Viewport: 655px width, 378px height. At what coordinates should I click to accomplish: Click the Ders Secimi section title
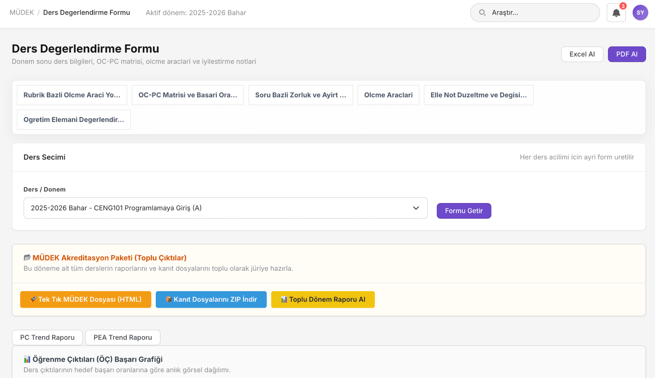tap(44, 157)
